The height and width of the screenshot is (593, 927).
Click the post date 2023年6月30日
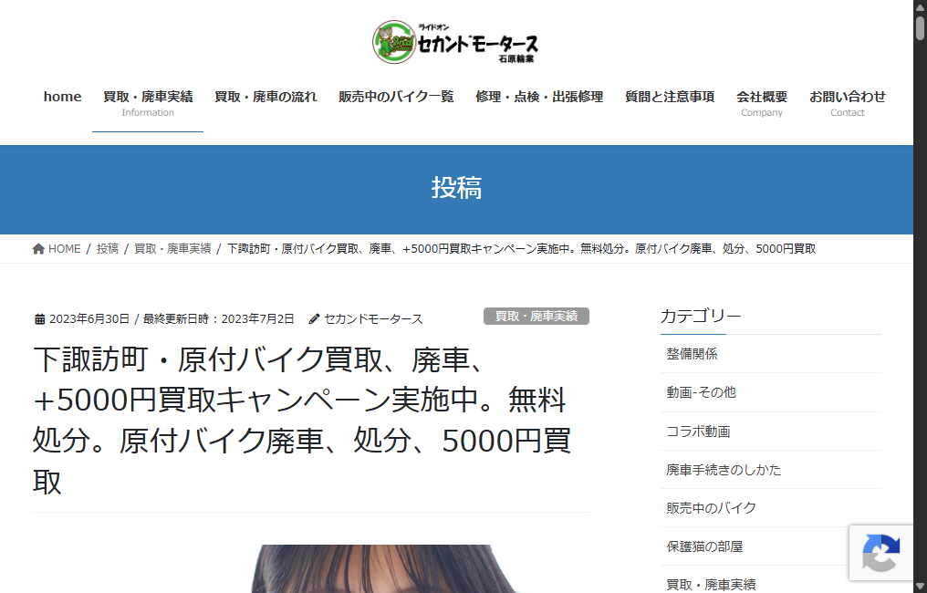click(89, 319)
